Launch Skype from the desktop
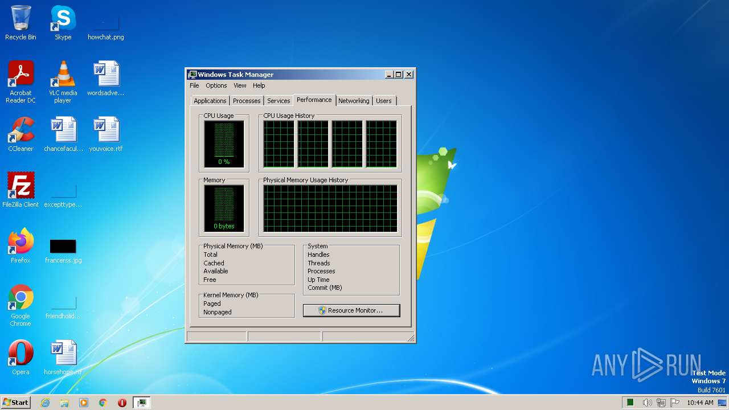 [x=63, y=23]
